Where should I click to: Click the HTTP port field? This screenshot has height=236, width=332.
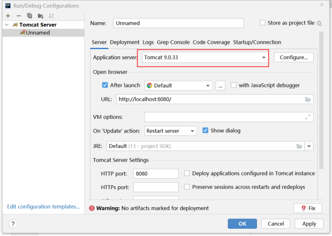[156, 174]
